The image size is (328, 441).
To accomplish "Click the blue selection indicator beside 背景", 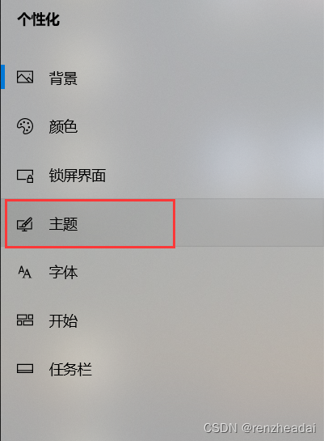I will [2, 77].
